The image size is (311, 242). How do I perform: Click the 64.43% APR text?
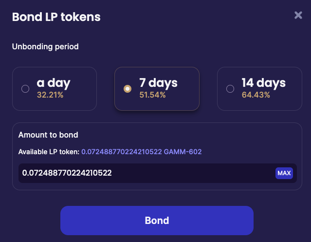pos(256,95)
